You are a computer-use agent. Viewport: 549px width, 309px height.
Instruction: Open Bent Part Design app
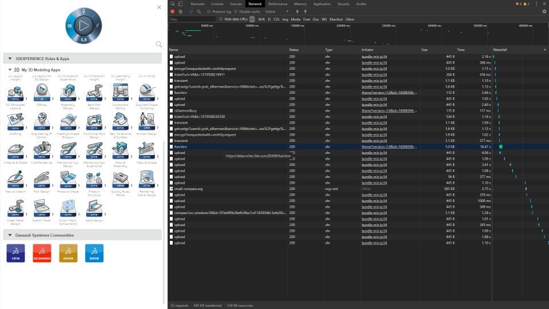tap(94, 93)
